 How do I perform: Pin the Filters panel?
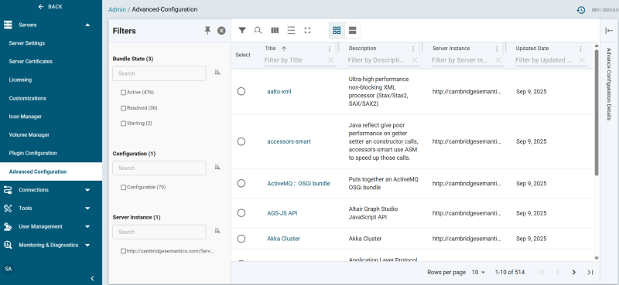[x=207, y=31]
